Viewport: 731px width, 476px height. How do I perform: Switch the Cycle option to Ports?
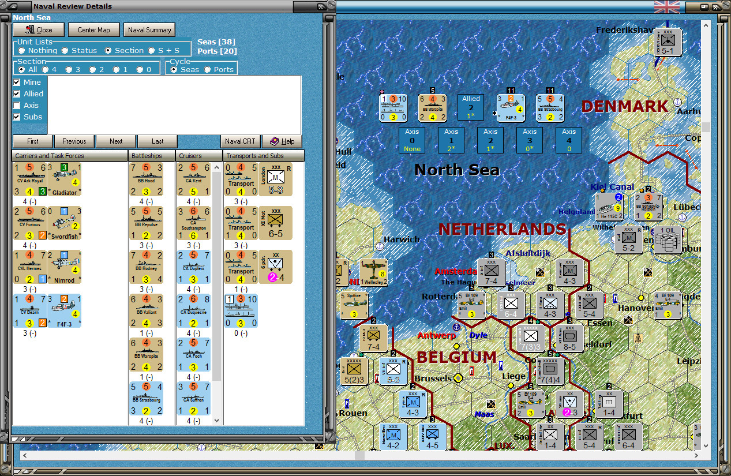207,68
